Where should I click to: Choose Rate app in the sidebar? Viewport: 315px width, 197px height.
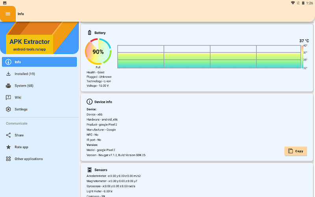pyautogui.click(x=39, y=147)
